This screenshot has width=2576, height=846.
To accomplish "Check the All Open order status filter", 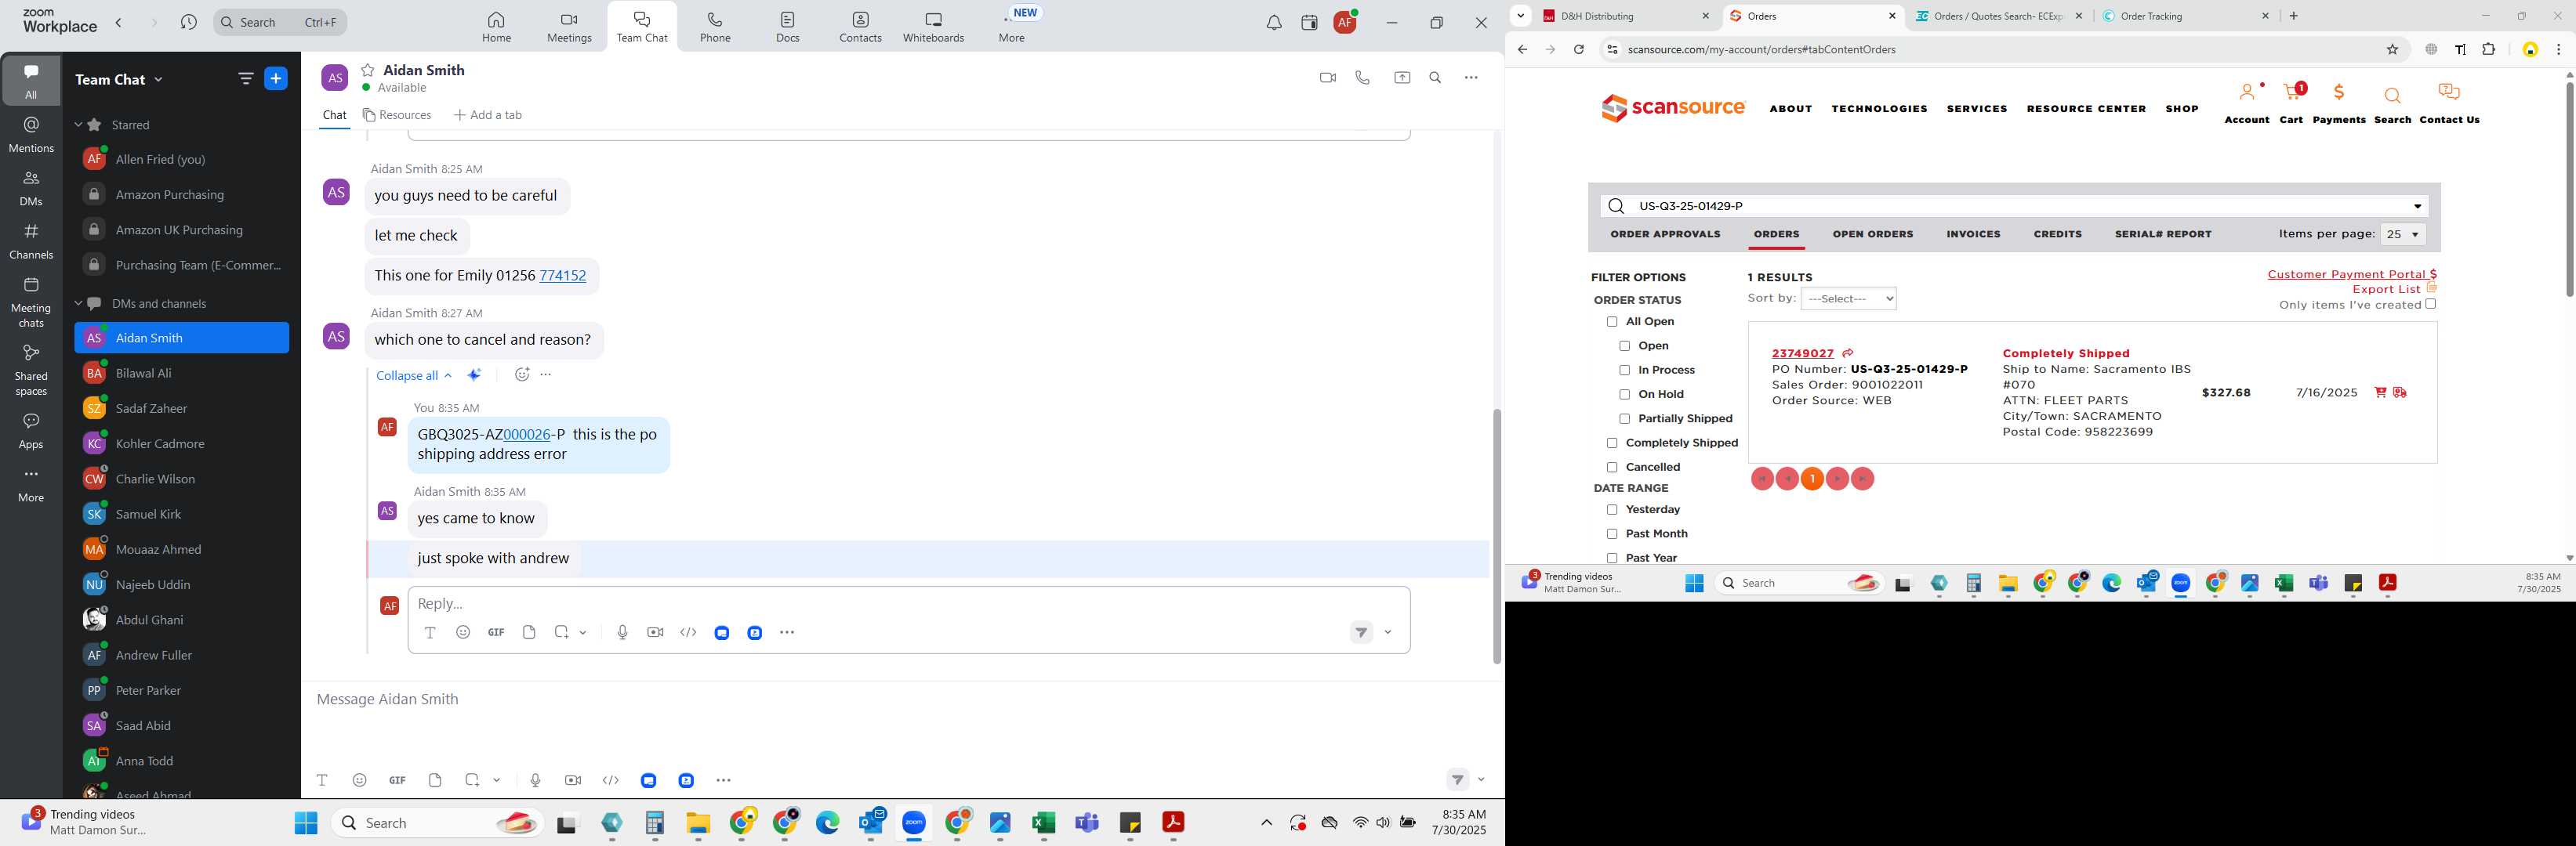I will point(1611,322).
